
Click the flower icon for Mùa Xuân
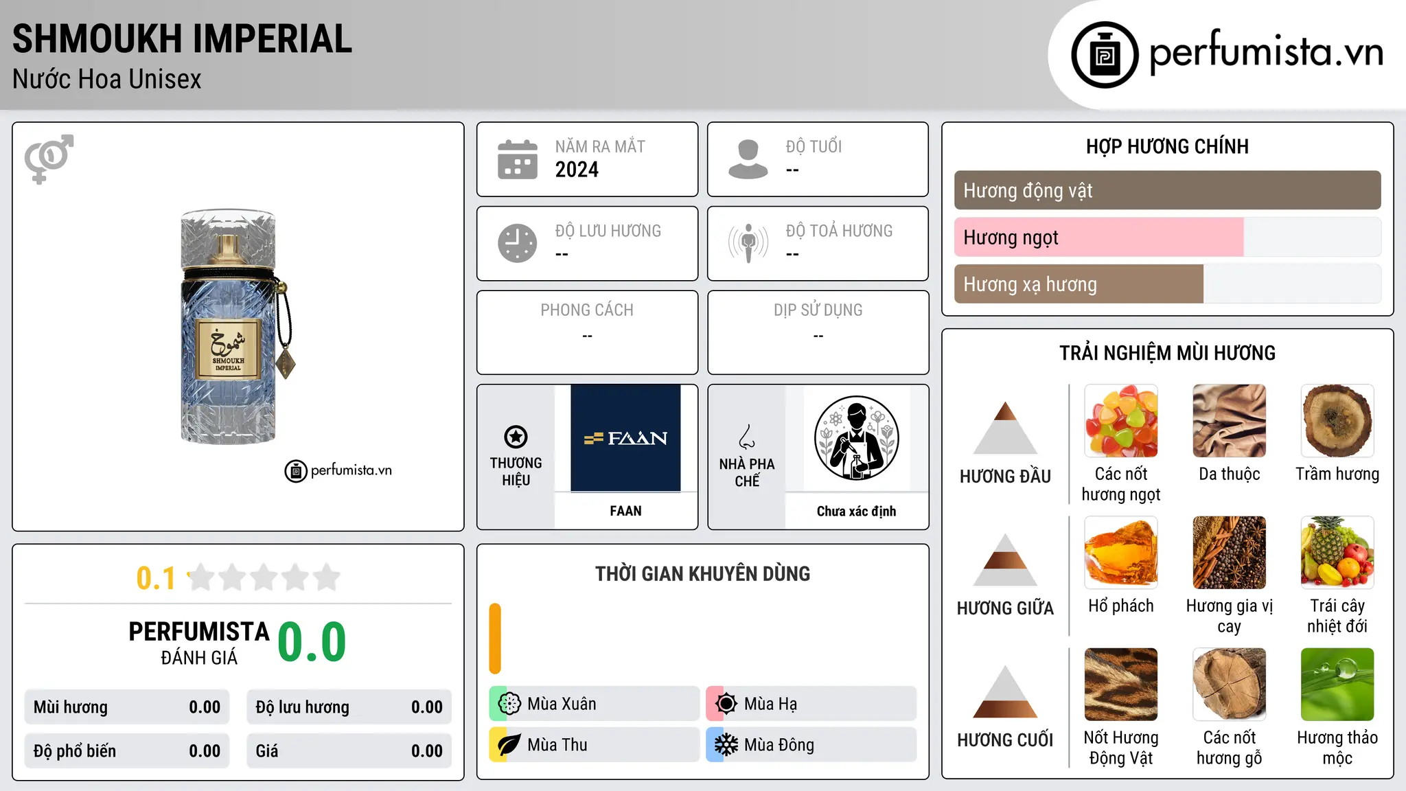coord(509,704)
